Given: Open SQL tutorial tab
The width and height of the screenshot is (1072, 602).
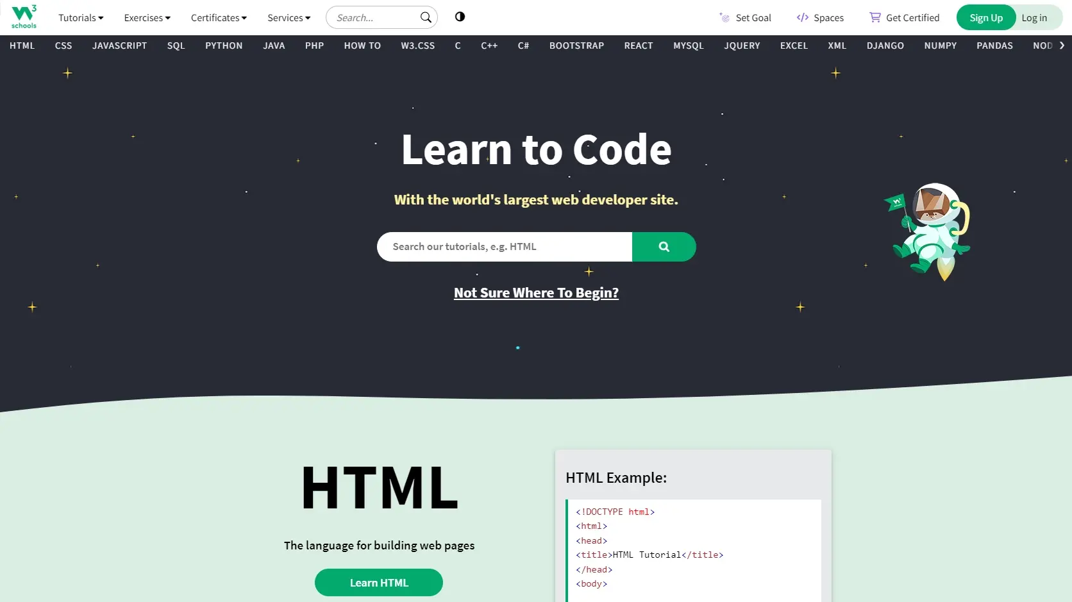Looking at the screenshot, I should (176, 46).
